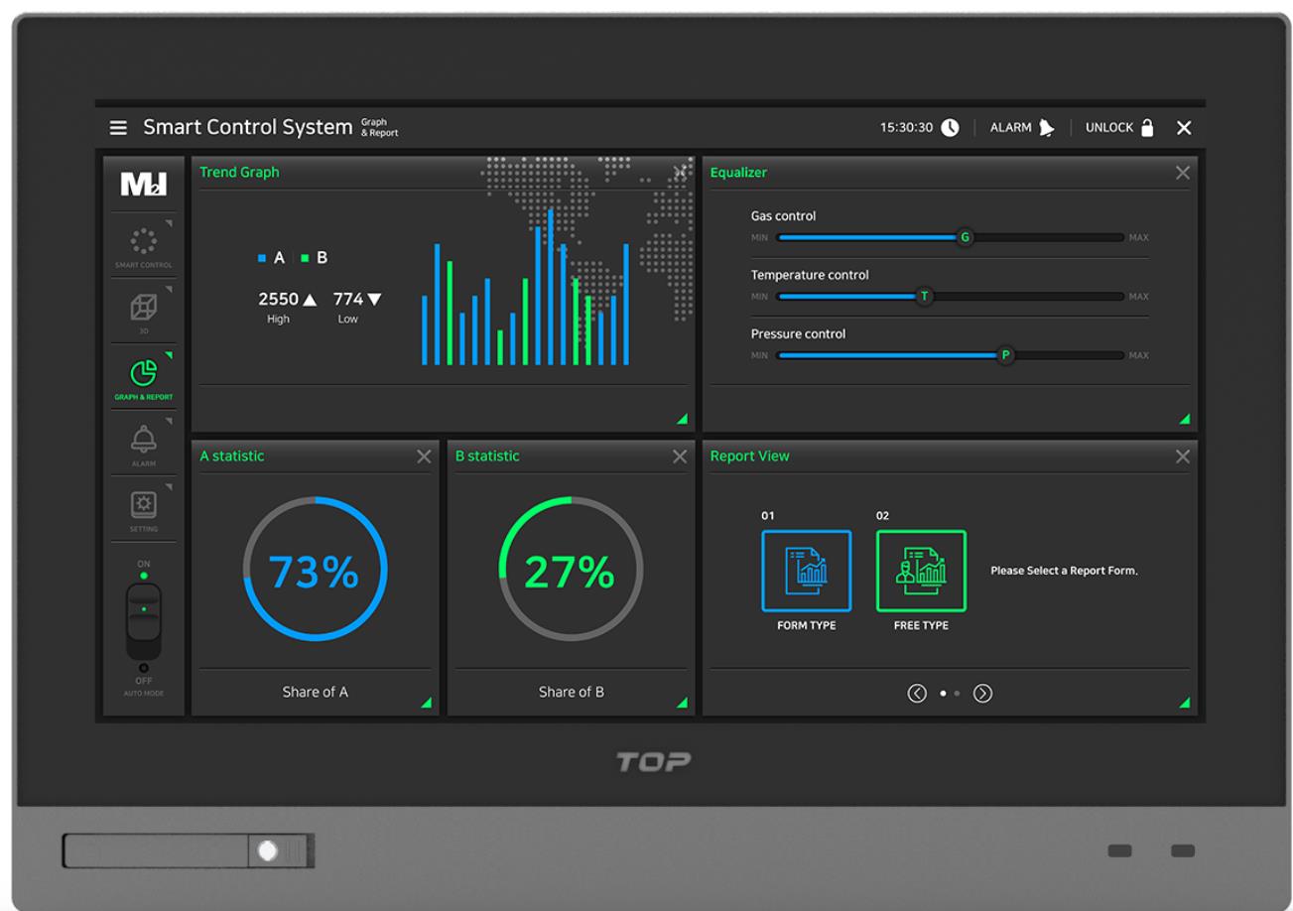Flip the Auto Mode on/off switch
Screen dimensions: 1293x911
(x=144, y=620)
